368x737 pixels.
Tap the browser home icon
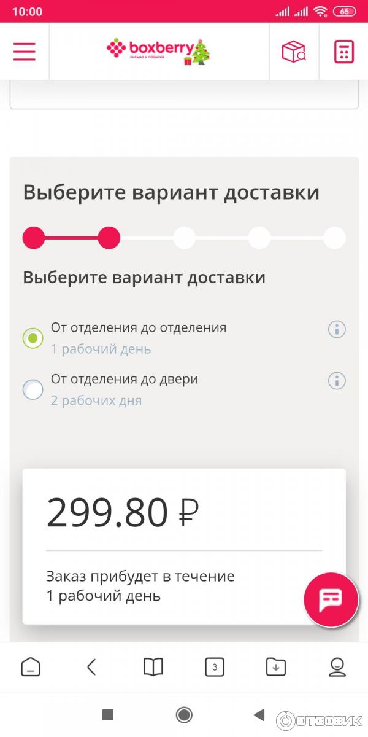[31, 667]
